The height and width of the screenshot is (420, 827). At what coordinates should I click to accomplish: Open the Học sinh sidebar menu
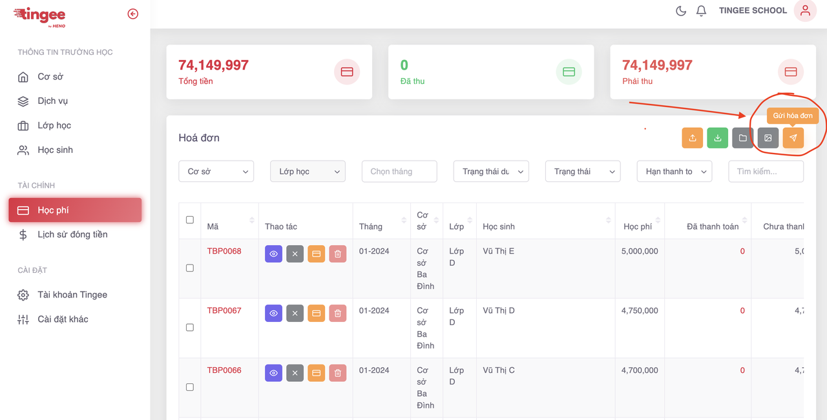click(x=55, y=150)
